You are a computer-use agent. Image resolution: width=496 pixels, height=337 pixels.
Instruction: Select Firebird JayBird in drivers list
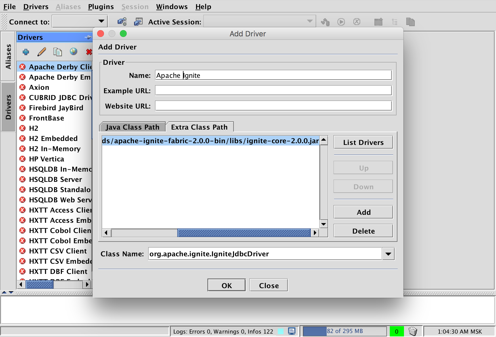click(55, 108)
